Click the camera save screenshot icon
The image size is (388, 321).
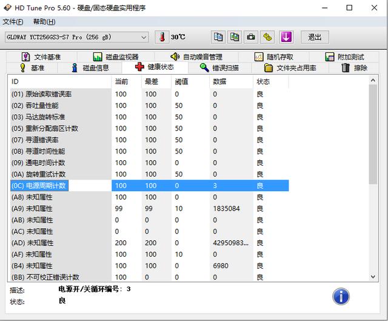point(251,37)
